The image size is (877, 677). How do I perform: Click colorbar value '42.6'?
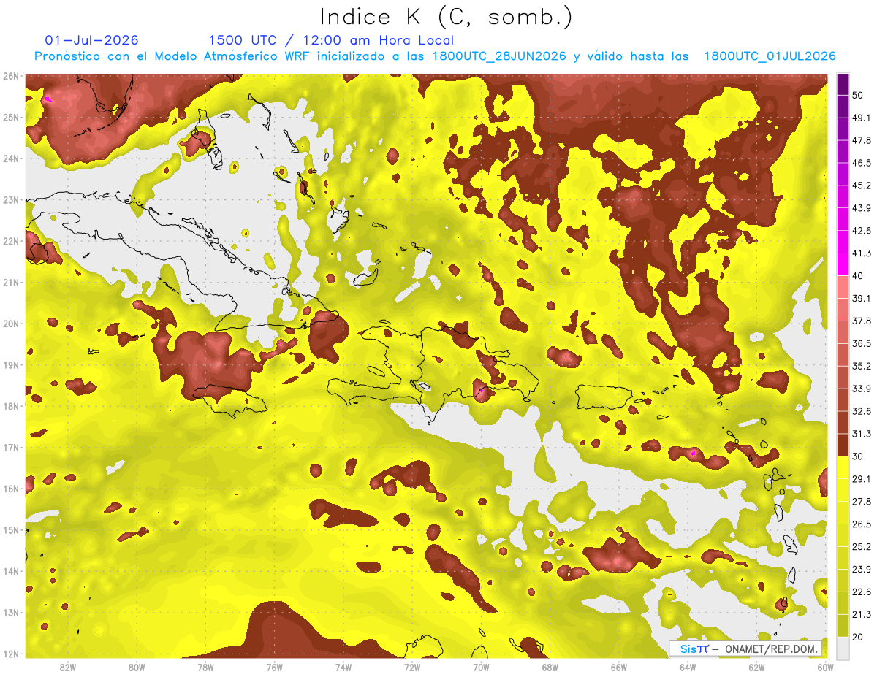[x=862, y=230]
